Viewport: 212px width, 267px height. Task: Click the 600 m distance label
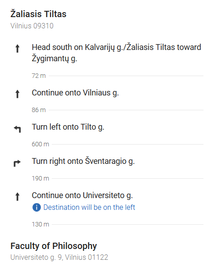pyautogui.click(x=41, y=144)
